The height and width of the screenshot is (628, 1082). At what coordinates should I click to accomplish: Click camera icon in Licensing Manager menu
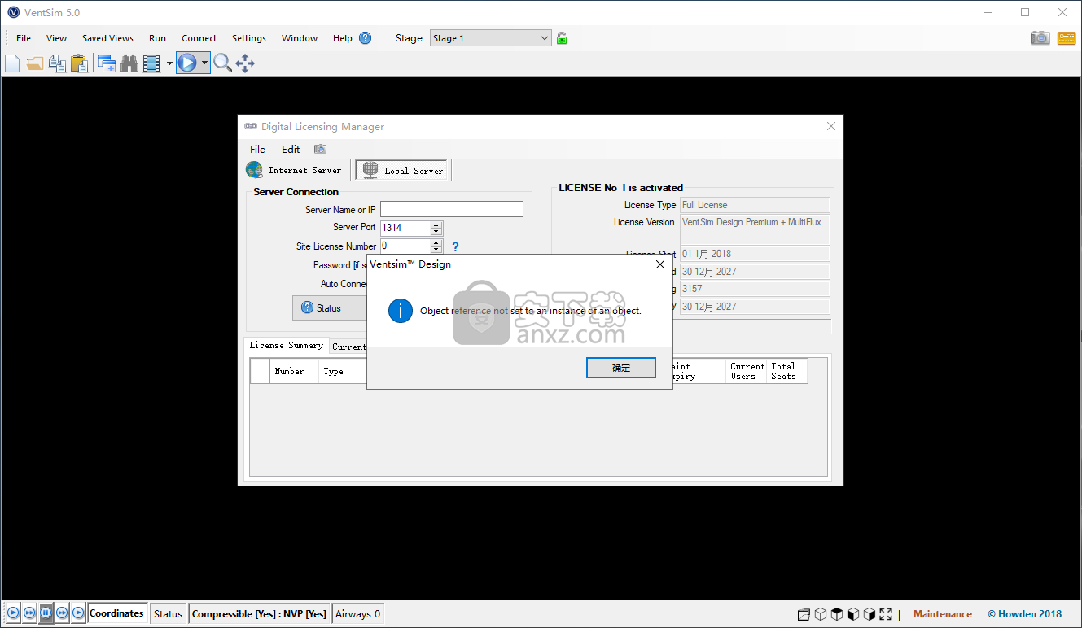point(320,149)
